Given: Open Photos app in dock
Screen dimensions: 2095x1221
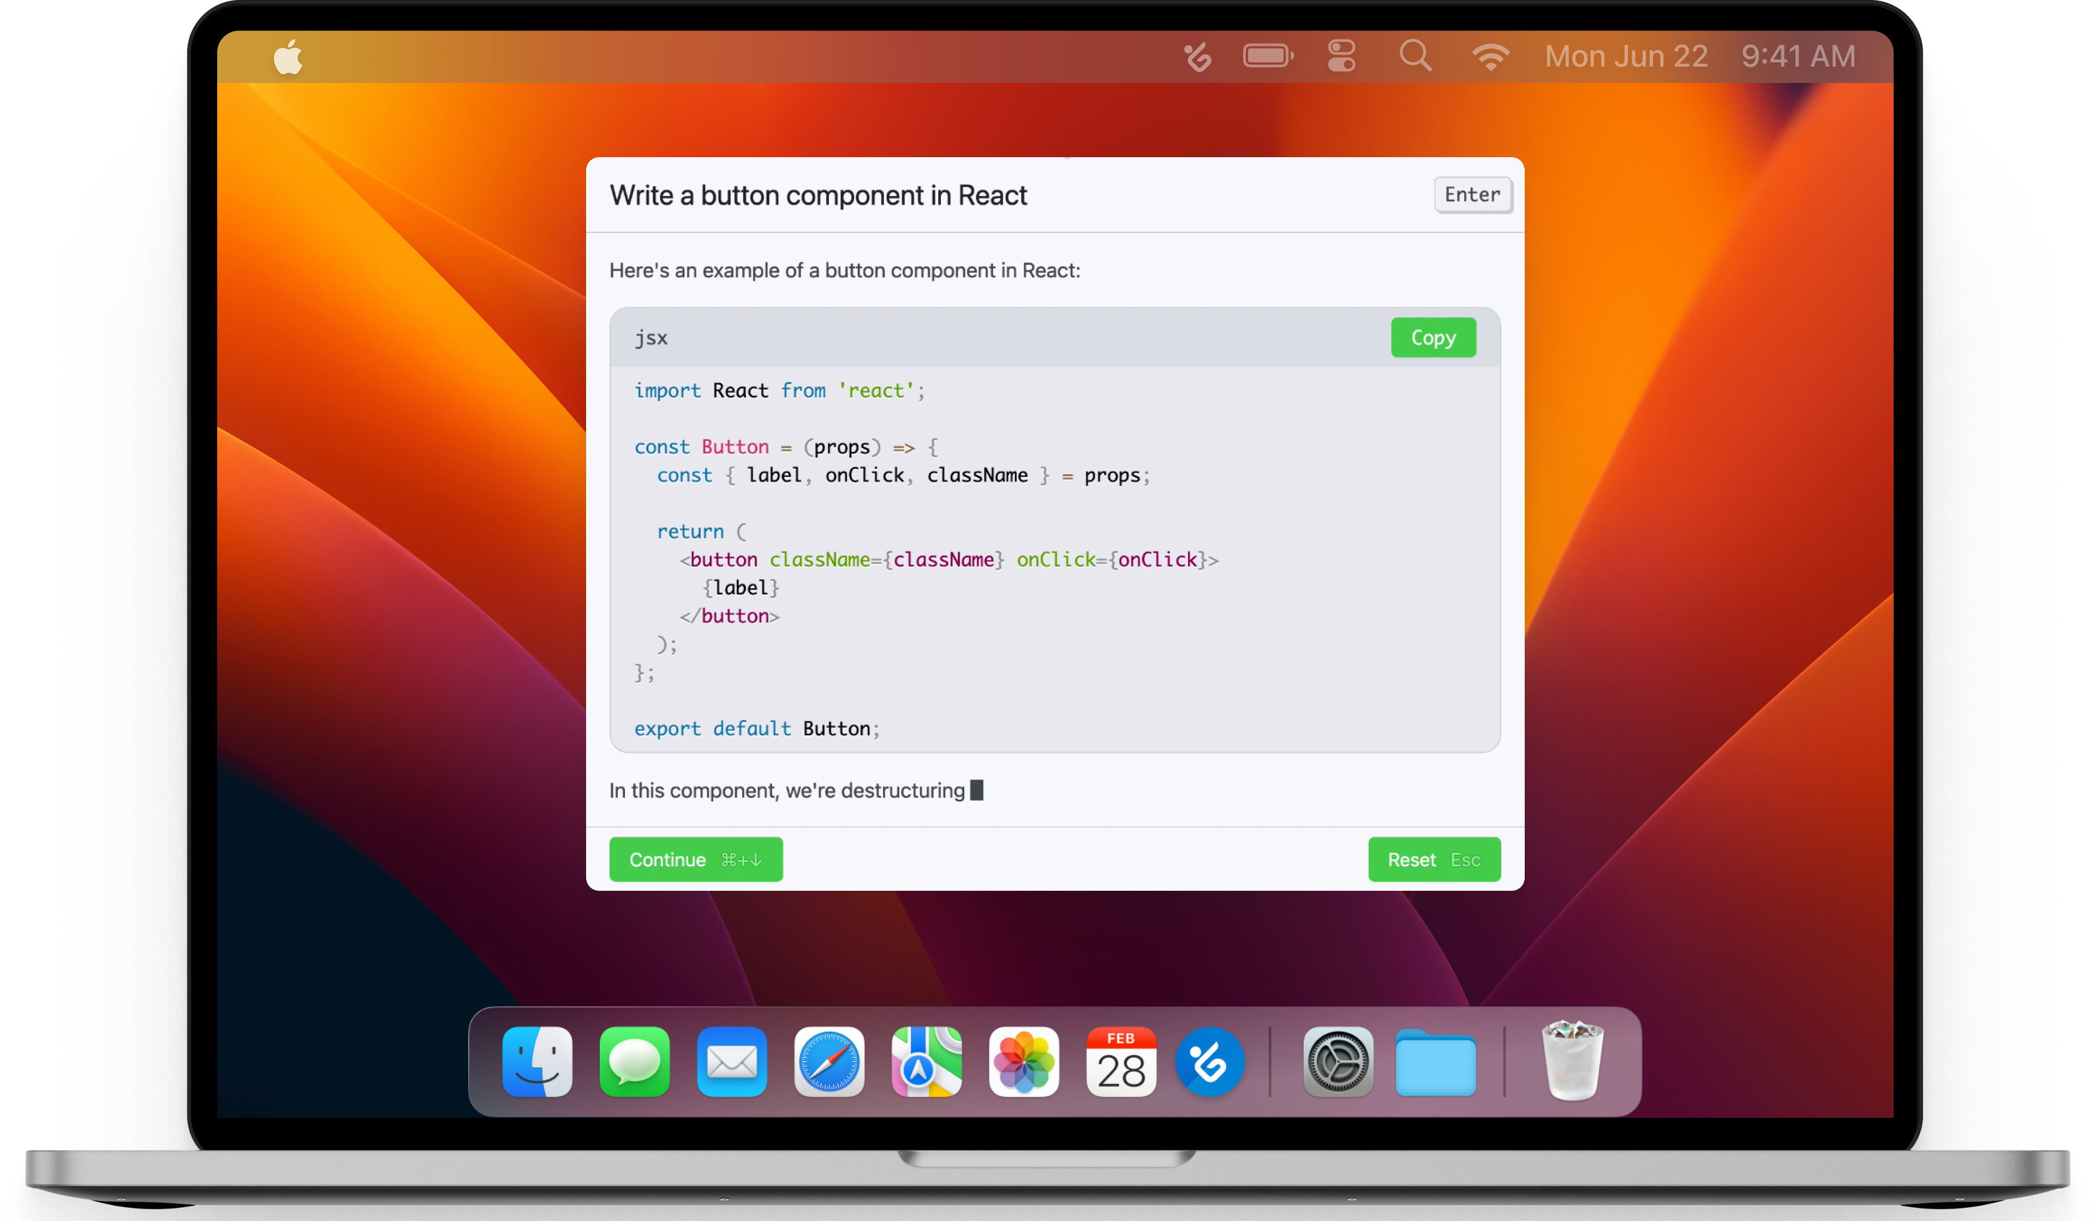Looking at the screenshot, I should [x=1023, y=1061].
